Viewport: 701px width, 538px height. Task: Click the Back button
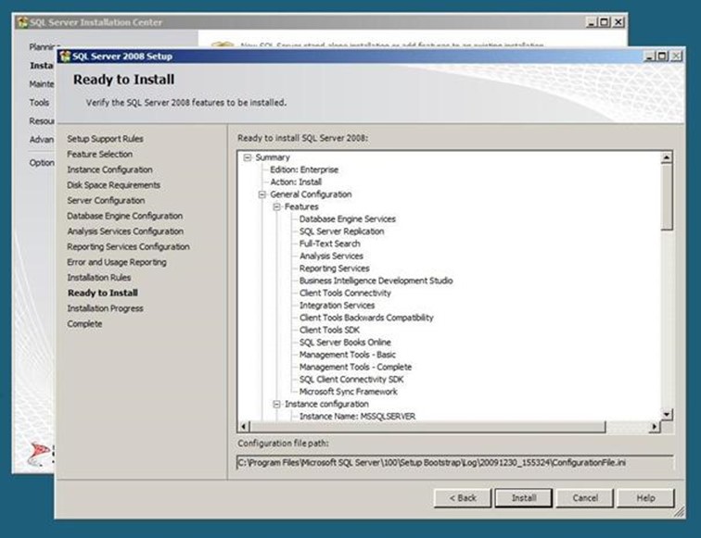pyautogui.click(x=463, y=498)
